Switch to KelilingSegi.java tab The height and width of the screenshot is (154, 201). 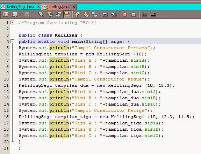21,7
